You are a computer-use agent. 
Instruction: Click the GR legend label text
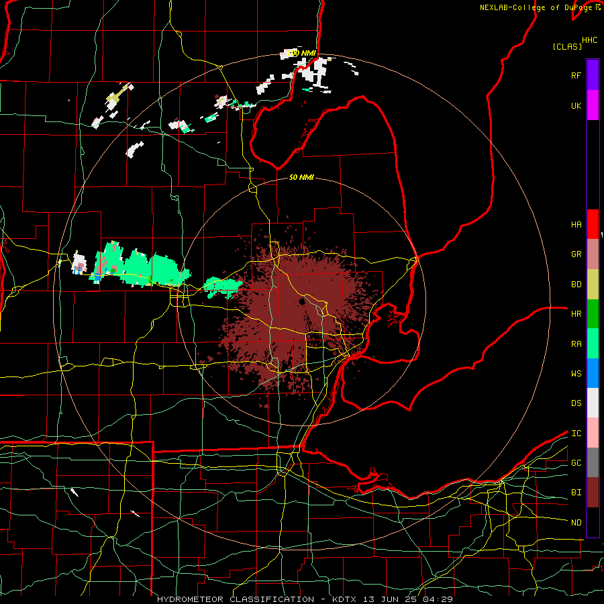[x=576, y=254]
